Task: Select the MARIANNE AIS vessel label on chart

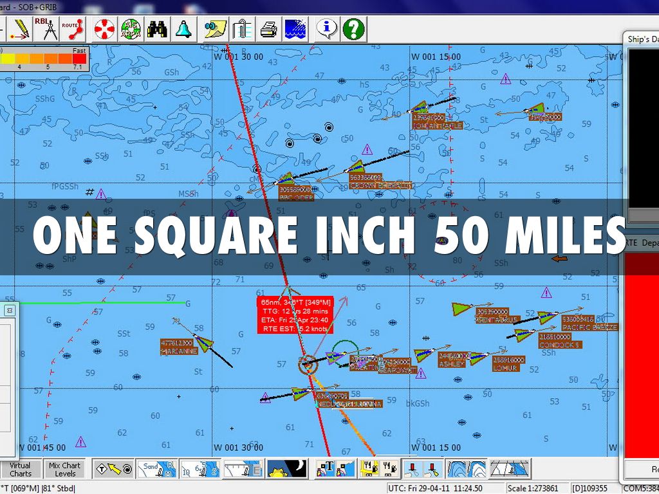Action: coord(179,351)
